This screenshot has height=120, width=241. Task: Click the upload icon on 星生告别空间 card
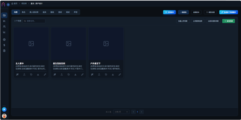pos(62,75)
